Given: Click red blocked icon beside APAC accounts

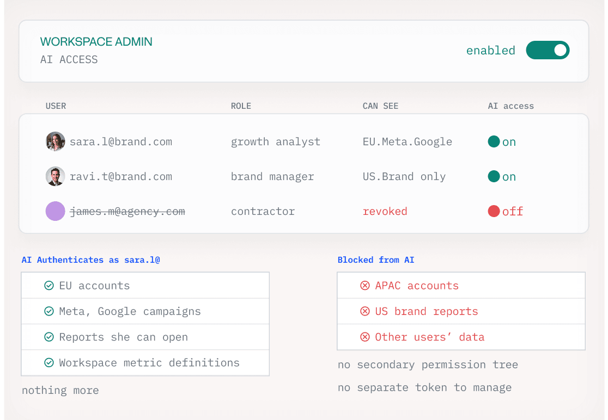Looking at the screenshot, I should click(365, 285).
